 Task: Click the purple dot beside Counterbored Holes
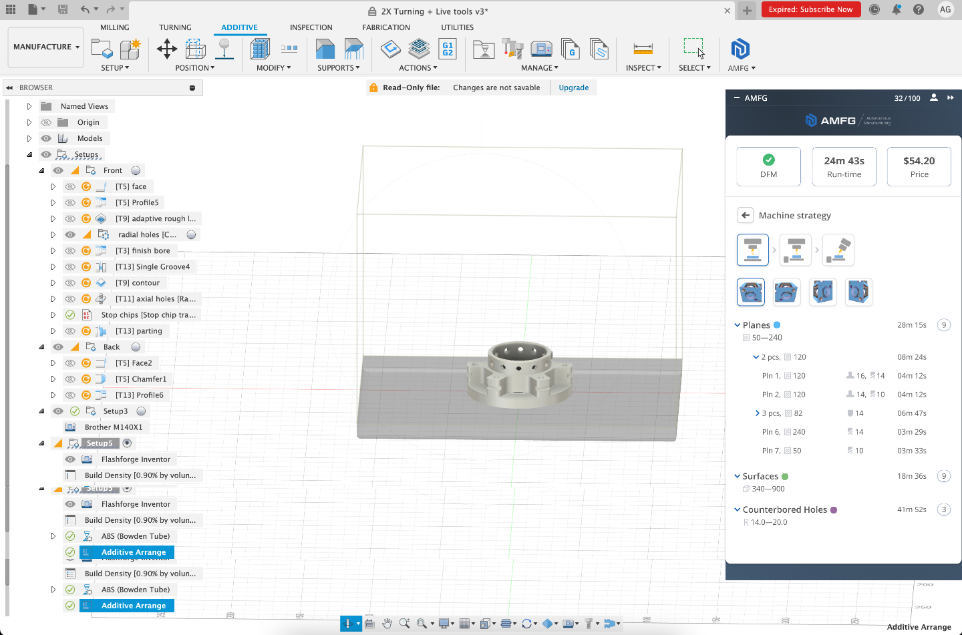pos(834,510)
